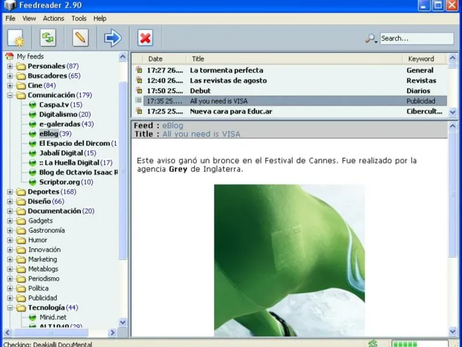Click La Huella Digital feed icon

tap(32, 163)
